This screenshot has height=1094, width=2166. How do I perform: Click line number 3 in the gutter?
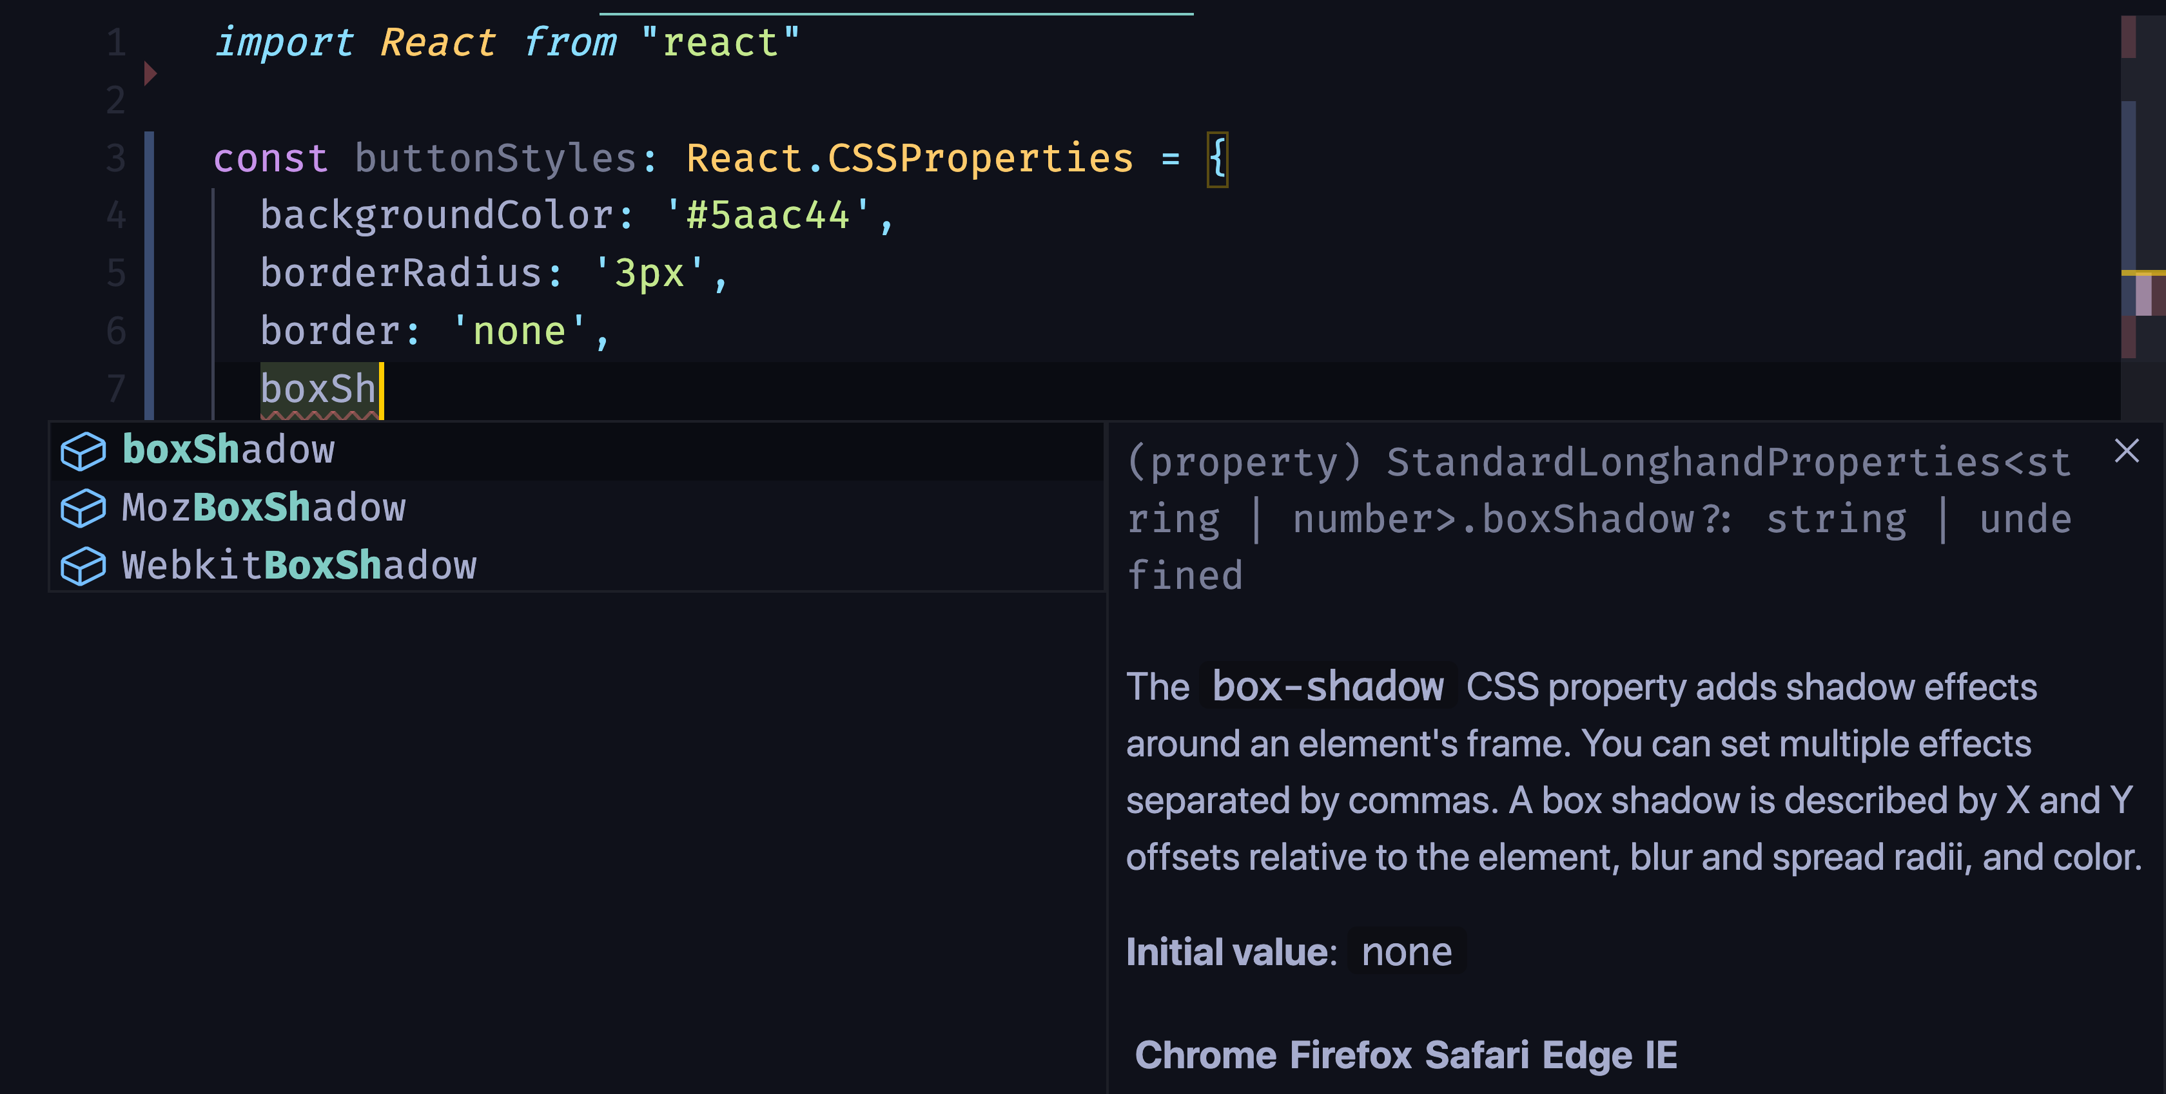tap(116, 158)
